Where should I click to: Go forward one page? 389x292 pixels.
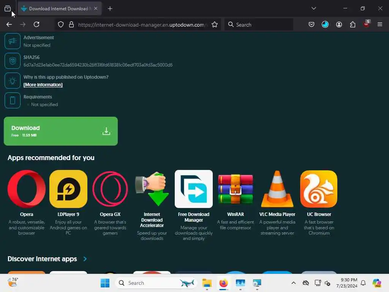coord(23,24)
